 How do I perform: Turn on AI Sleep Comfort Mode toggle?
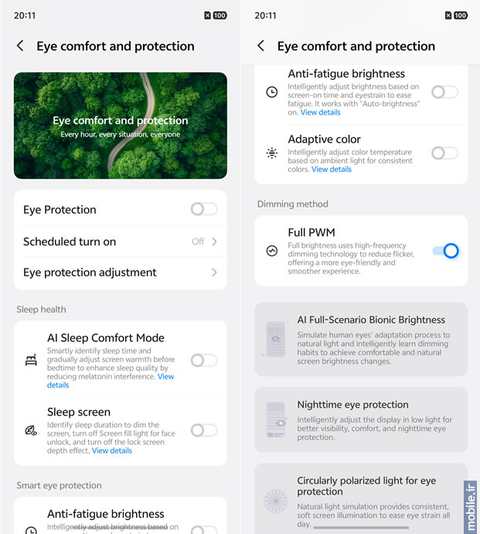204,360
